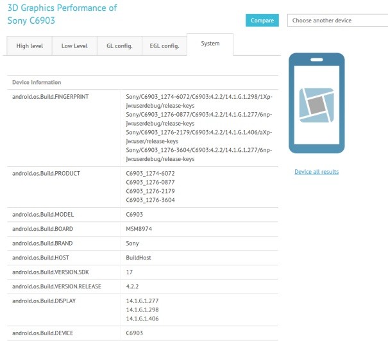Select the android.os.Build.PRODUCT label

46,173
